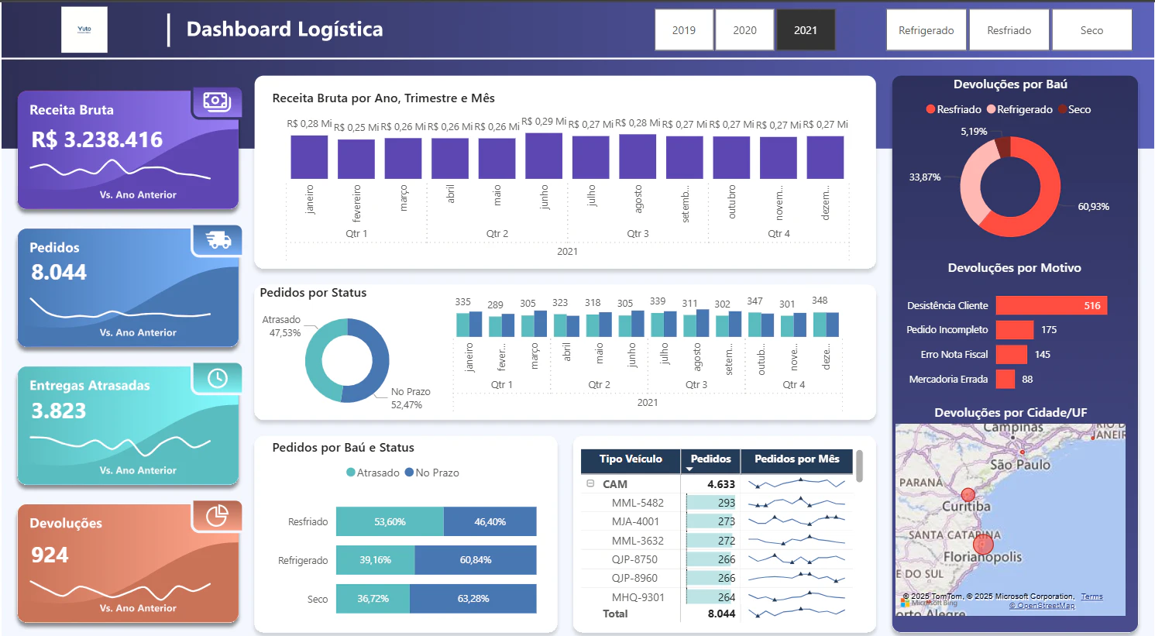This screenshot has width=1155, height=636.
Task: Click the sort arrow under Pedidos column header
Action: pos(689,469)
